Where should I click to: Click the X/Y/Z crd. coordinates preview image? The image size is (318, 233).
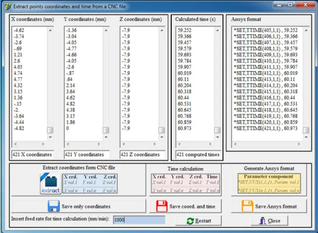(90, 183)
